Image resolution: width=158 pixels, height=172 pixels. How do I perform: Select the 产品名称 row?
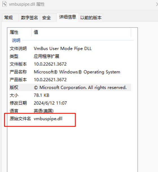(x=70, y=72)
